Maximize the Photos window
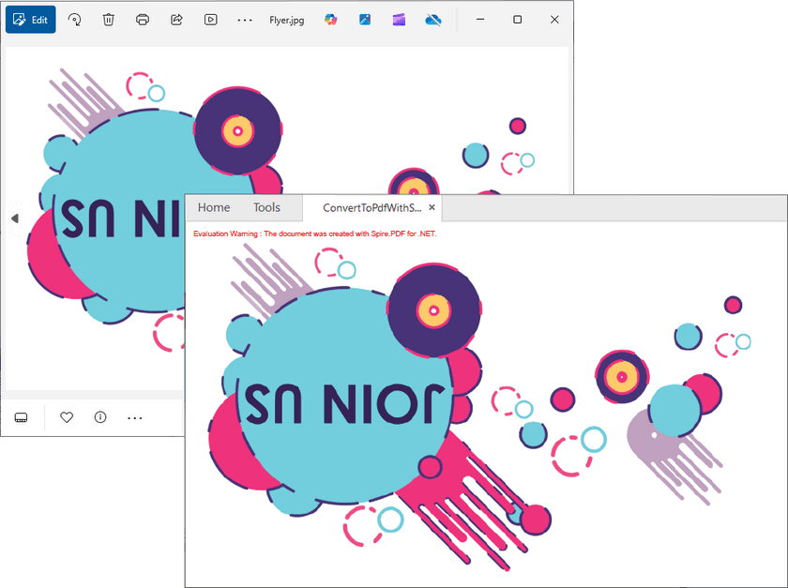788x588 pixels. [517, 20]
